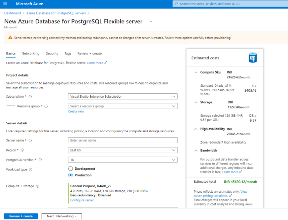The width and height of the screenshot is (288, 220).
Task: Open Azure Database for PostgreSQL servers breadcrumb
Action: coord(56,13)
